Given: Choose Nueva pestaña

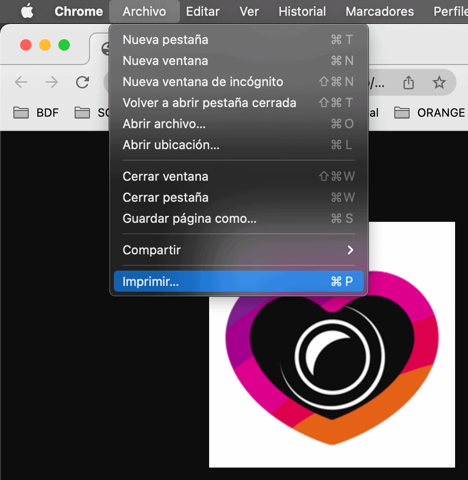Looking at the screenshot, I should click(x=238, y=40).
